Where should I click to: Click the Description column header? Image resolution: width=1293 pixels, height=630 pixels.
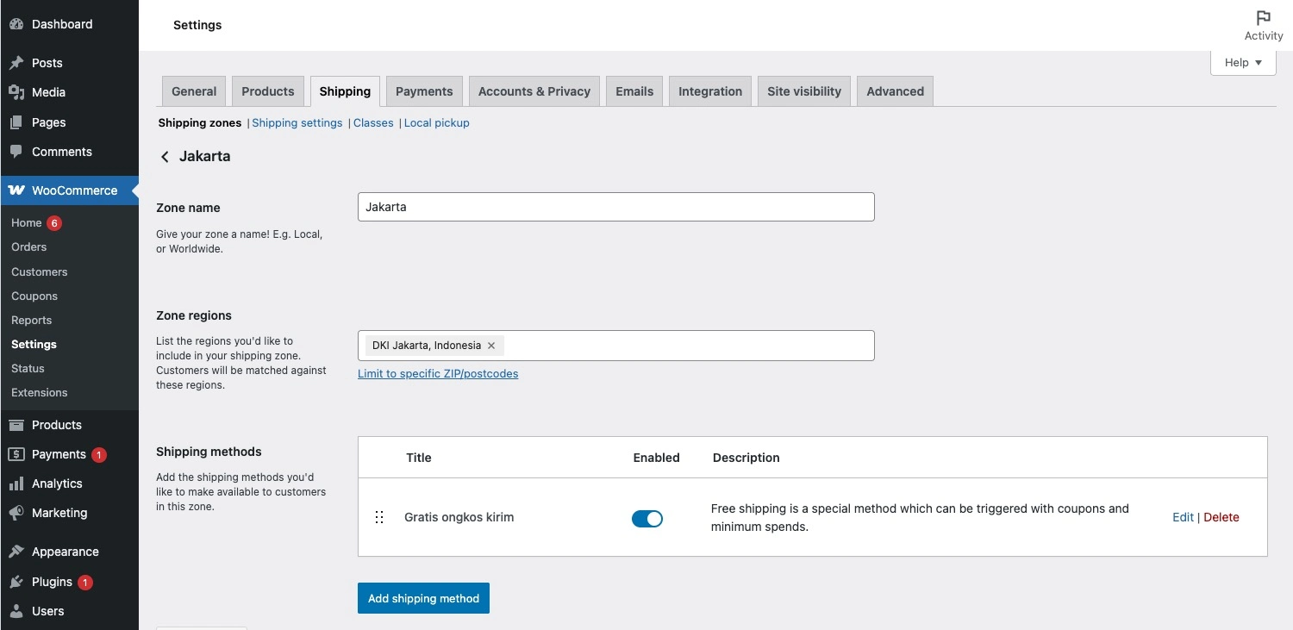point(746,458)
